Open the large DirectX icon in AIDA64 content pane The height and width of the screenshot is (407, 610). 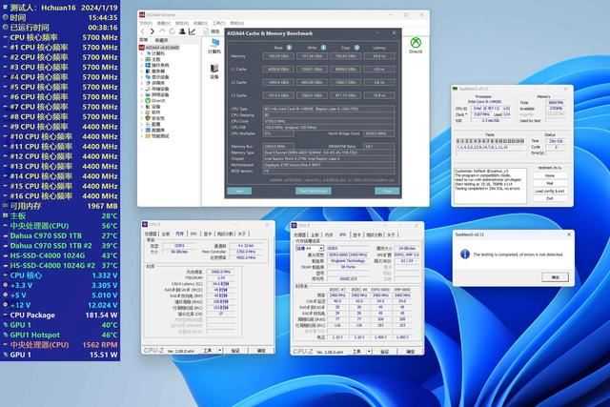[x=416, y=42]
